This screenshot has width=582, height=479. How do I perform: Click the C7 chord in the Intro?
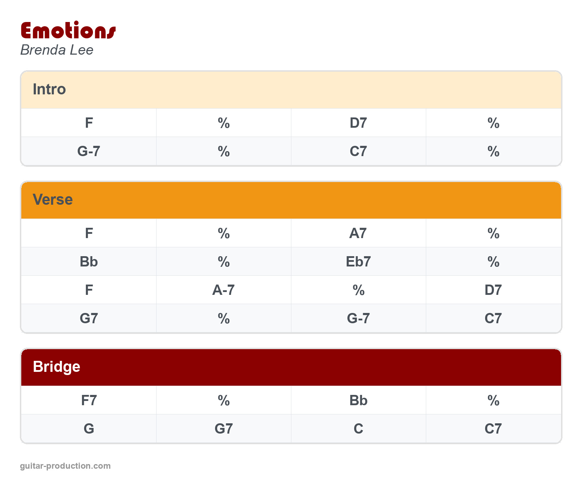358,152
